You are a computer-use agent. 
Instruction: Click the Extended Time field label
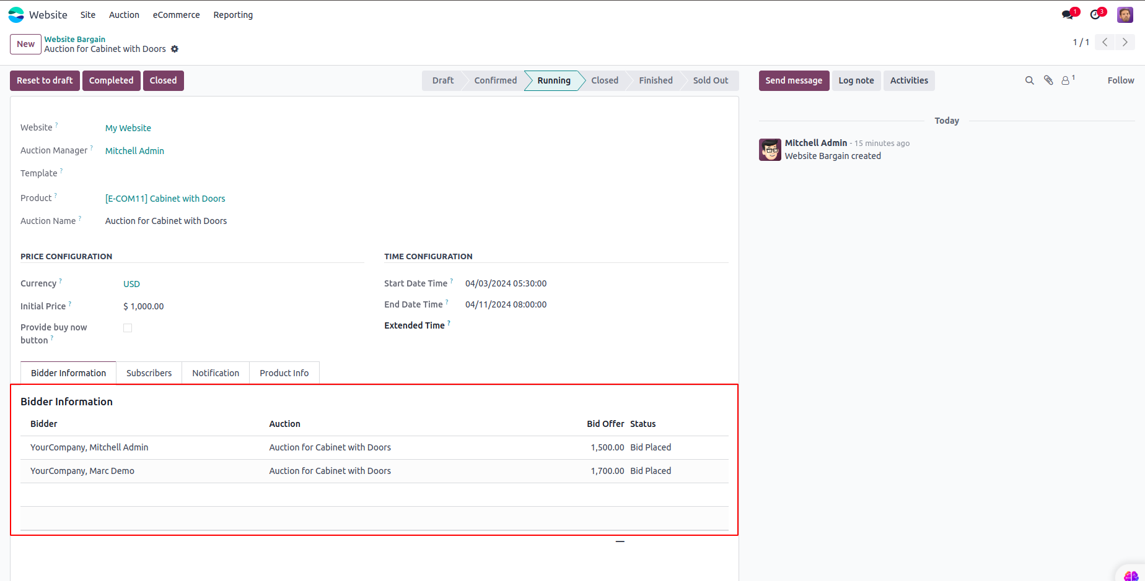(x=415, y=325)
